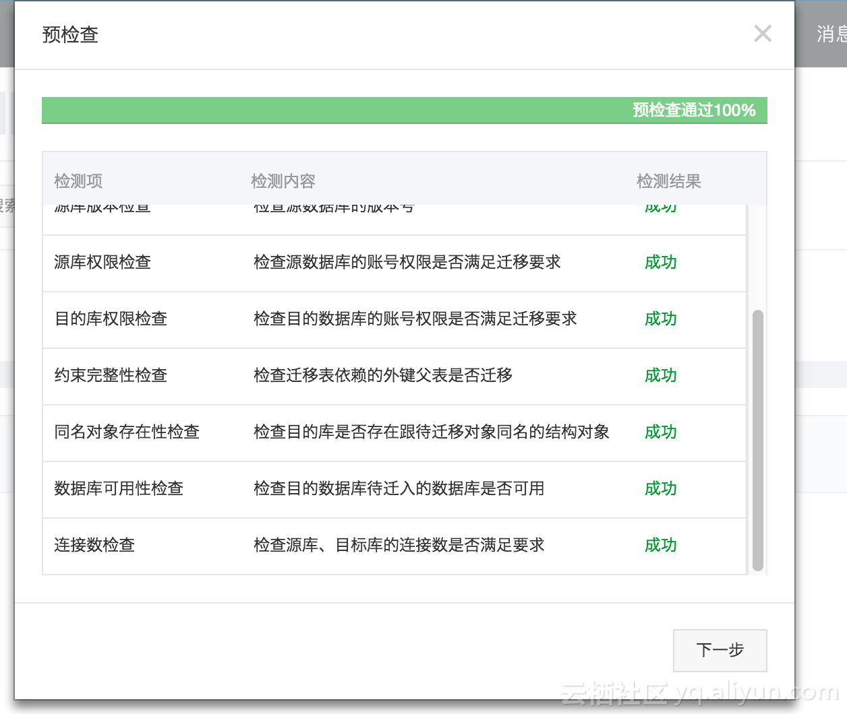The image size is (847, 714).
Task: Click description 检查目的数据库的账号权限是否满足迁移要求
Action: tap(415, 319)
